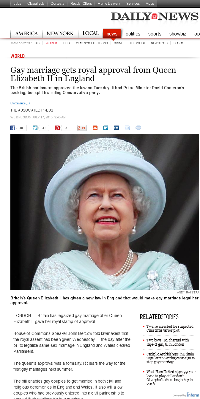Click the Daily News logo
Viewport: 200px width, 399px height.
[155, 16]
